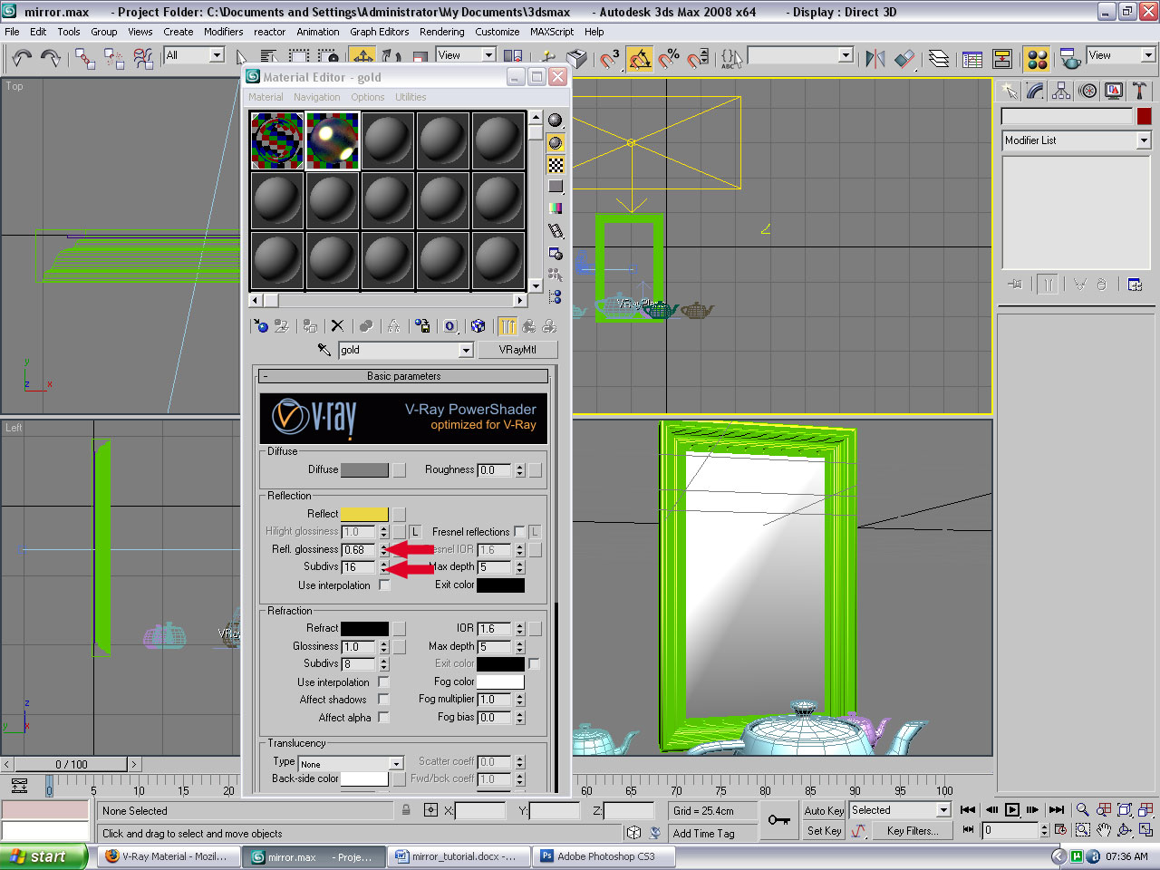Click the Sample Type sphere icon

556,120
